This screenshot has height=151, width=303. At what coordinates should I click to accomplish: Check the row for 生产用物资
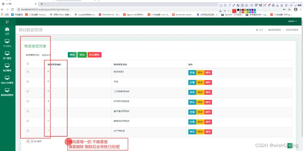tap(28, 131)
